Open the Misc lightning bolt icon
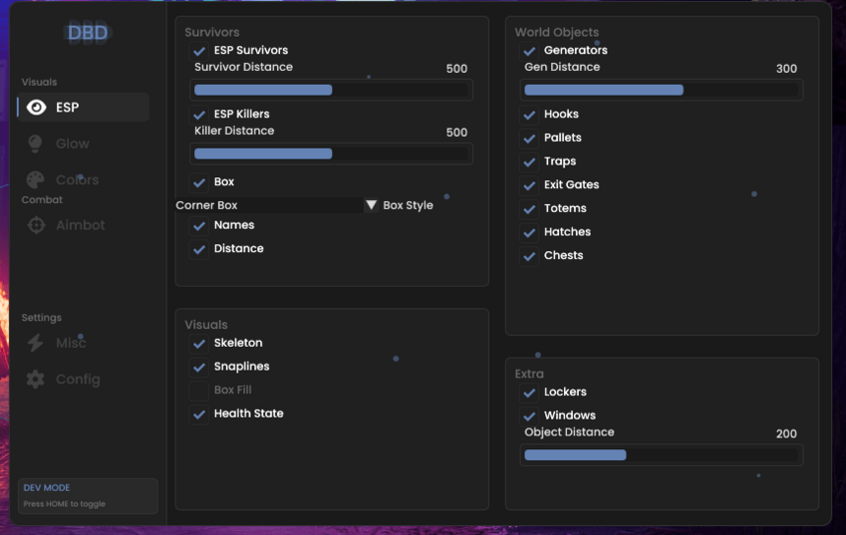This screenshot has height=535, width=846. [36, 343]
